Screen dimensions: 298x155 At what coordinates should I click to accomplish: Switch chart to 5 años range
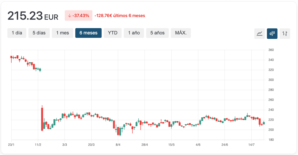[x=157, y=33]
